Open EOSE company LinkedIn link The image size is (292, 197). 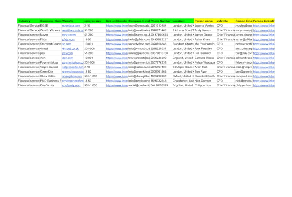117,26
